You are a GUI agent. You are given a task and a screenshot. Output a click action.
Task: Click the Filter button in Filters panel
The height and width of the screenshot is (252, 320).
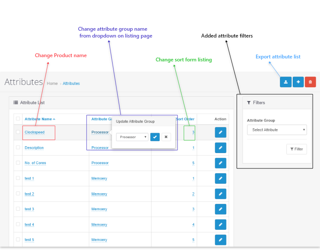click(x=297, y=149)
